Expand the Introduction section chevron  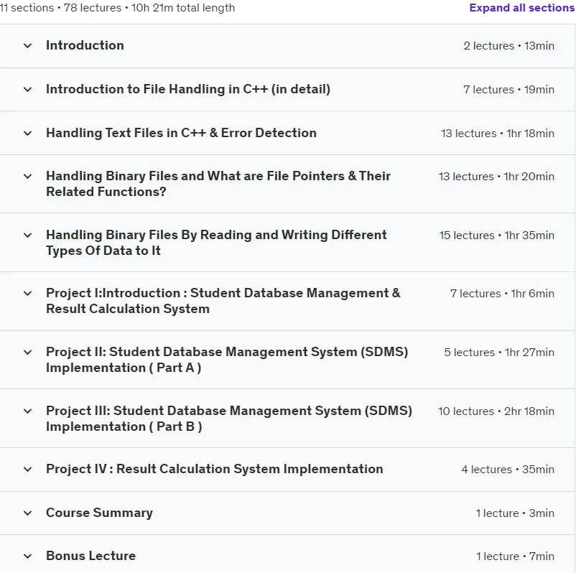tap(27, 46)
